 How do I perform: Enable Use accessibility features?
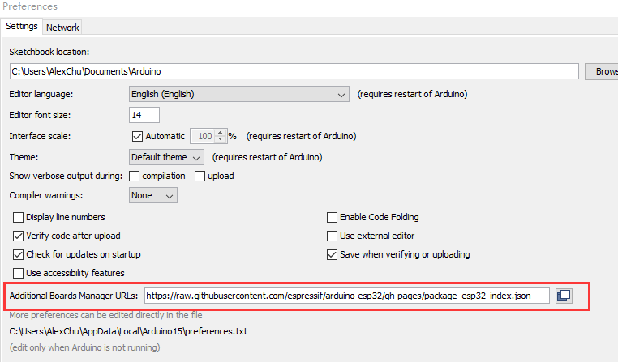click(x=18, y=273)
